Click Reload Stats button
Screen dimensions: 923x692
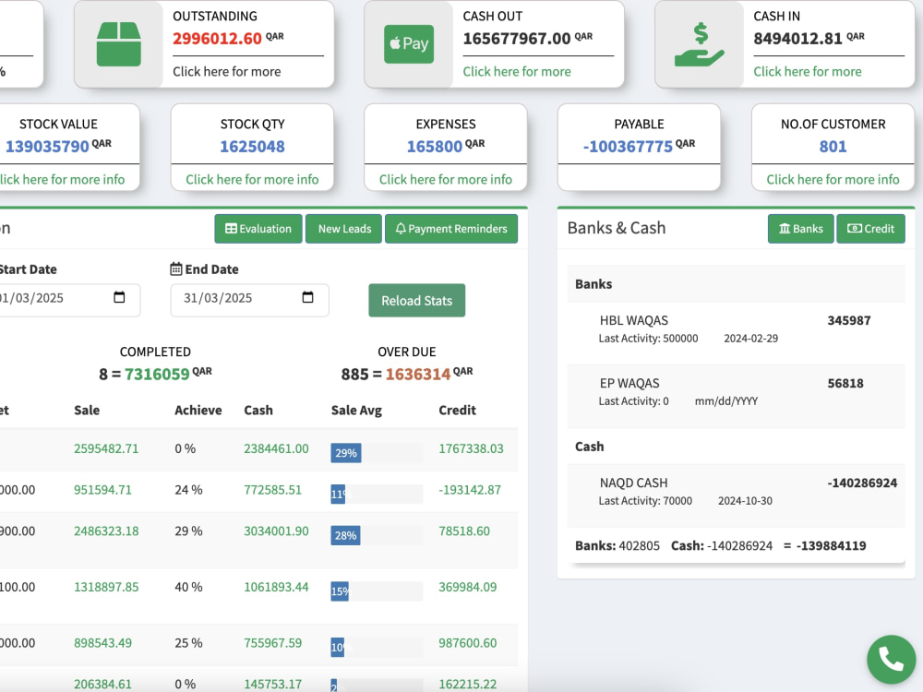[417, 301]
